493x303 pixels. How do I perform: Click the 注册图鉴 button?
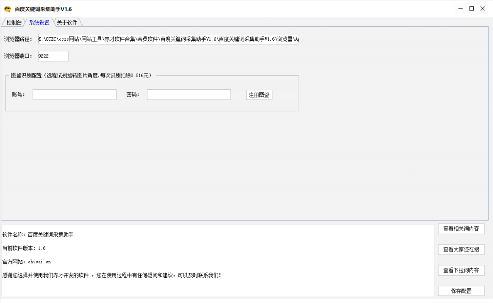(259, 95)
